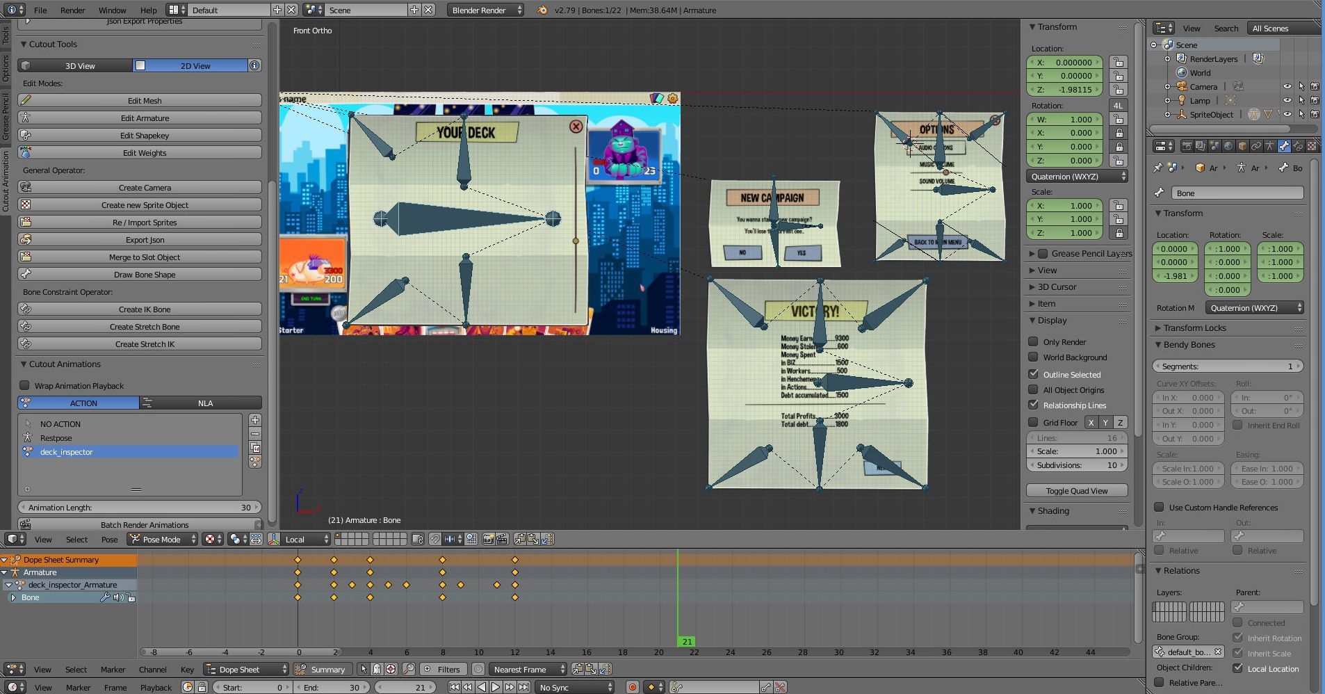Open the Blender Render engine dropdown
This screenshot has width=1325, height=694.
tap(485, 10)
